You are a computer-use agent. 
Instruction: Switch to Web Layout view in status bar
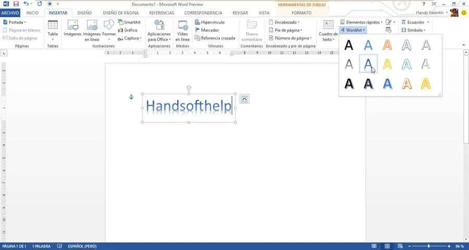coord(400,246)
